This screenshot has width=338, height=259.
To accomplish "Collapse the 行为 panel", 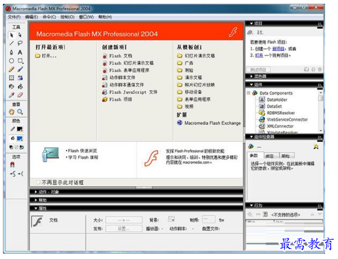I will click(251, 205).
